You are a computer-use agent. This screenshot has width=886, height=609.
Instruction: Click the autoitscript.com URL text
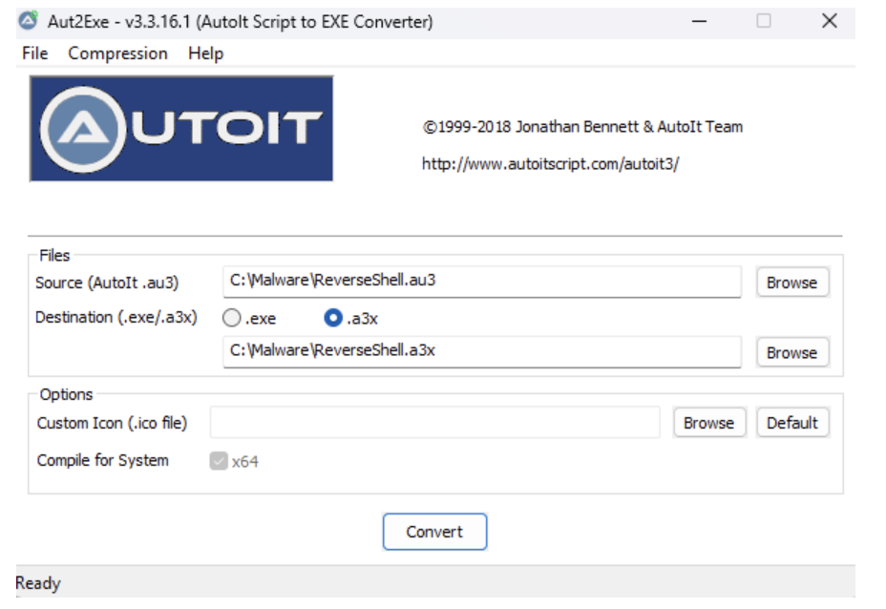point(550,164)
